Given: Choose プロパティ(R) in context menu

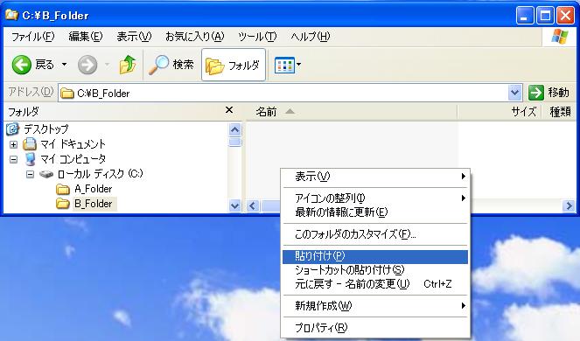Looking at the screenshot, I should point(375,328).
